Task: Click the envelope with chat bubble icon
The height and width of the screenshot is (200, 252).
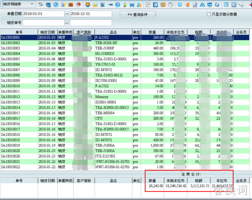Action: 95,5
